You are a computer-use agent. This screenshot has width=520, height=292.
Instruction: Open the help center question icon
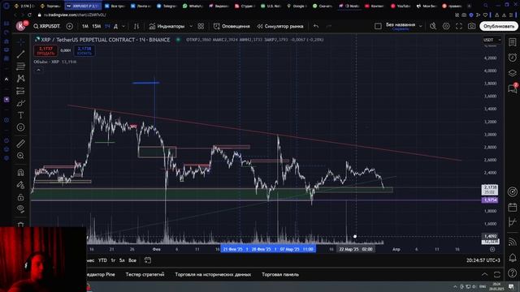pyautogui.click(x=513, y=273)
